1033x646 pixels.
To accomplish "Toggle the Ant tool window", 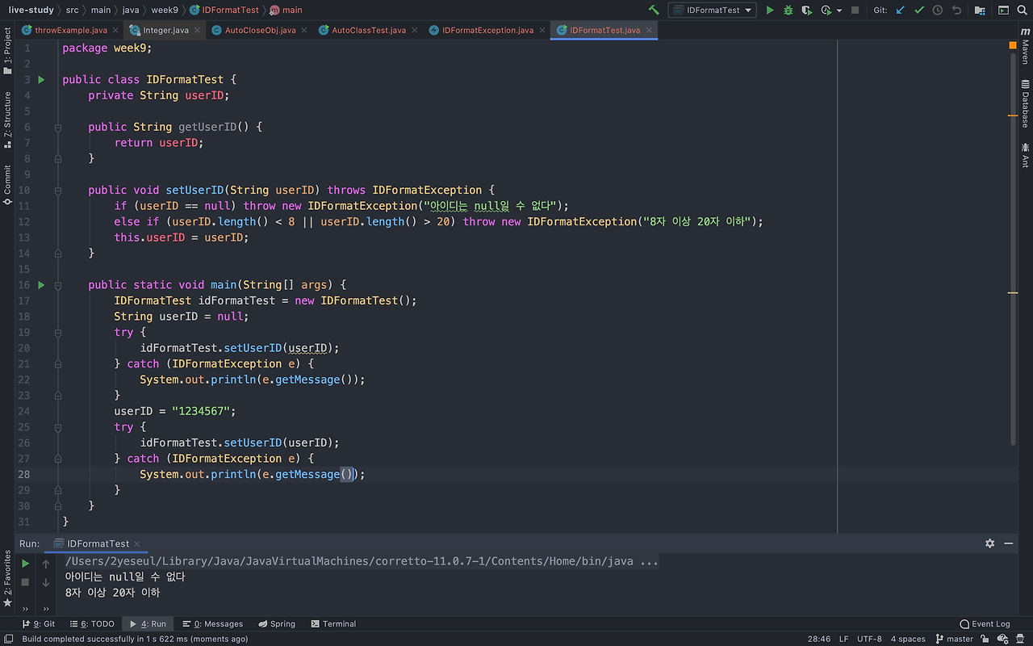I will tap(1025, 155).
